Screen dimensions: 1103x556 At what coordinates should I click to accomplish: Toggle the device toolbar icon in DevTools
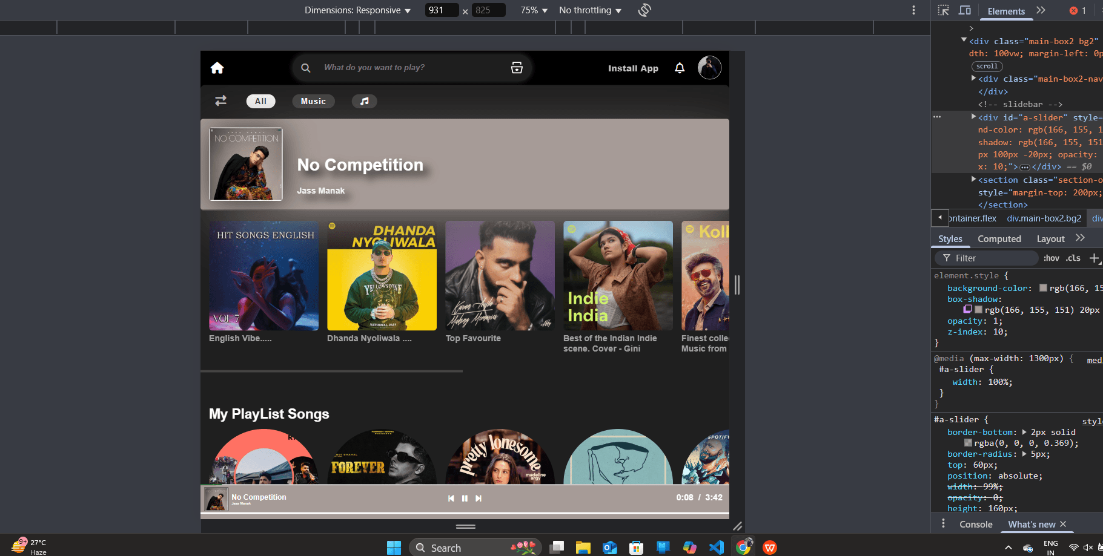tap(965, 10)
